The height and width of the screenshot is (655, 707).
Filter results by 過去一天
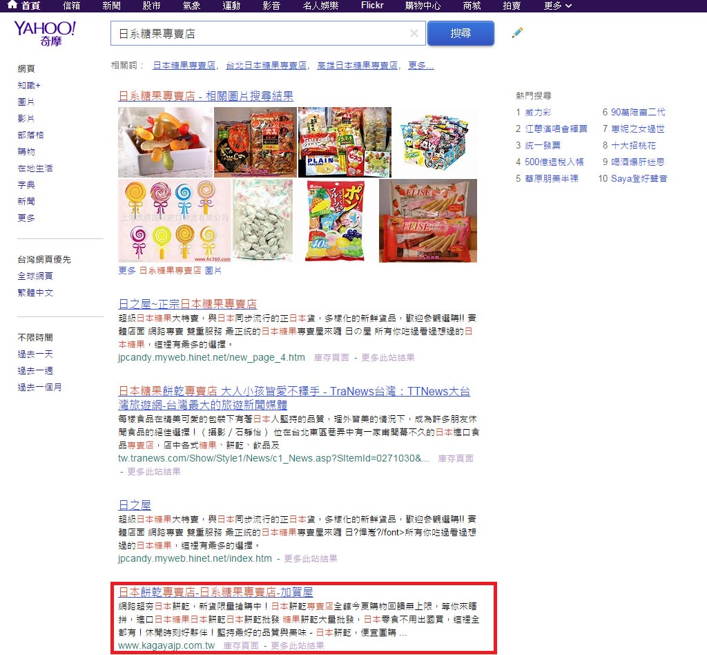point(35,354)
